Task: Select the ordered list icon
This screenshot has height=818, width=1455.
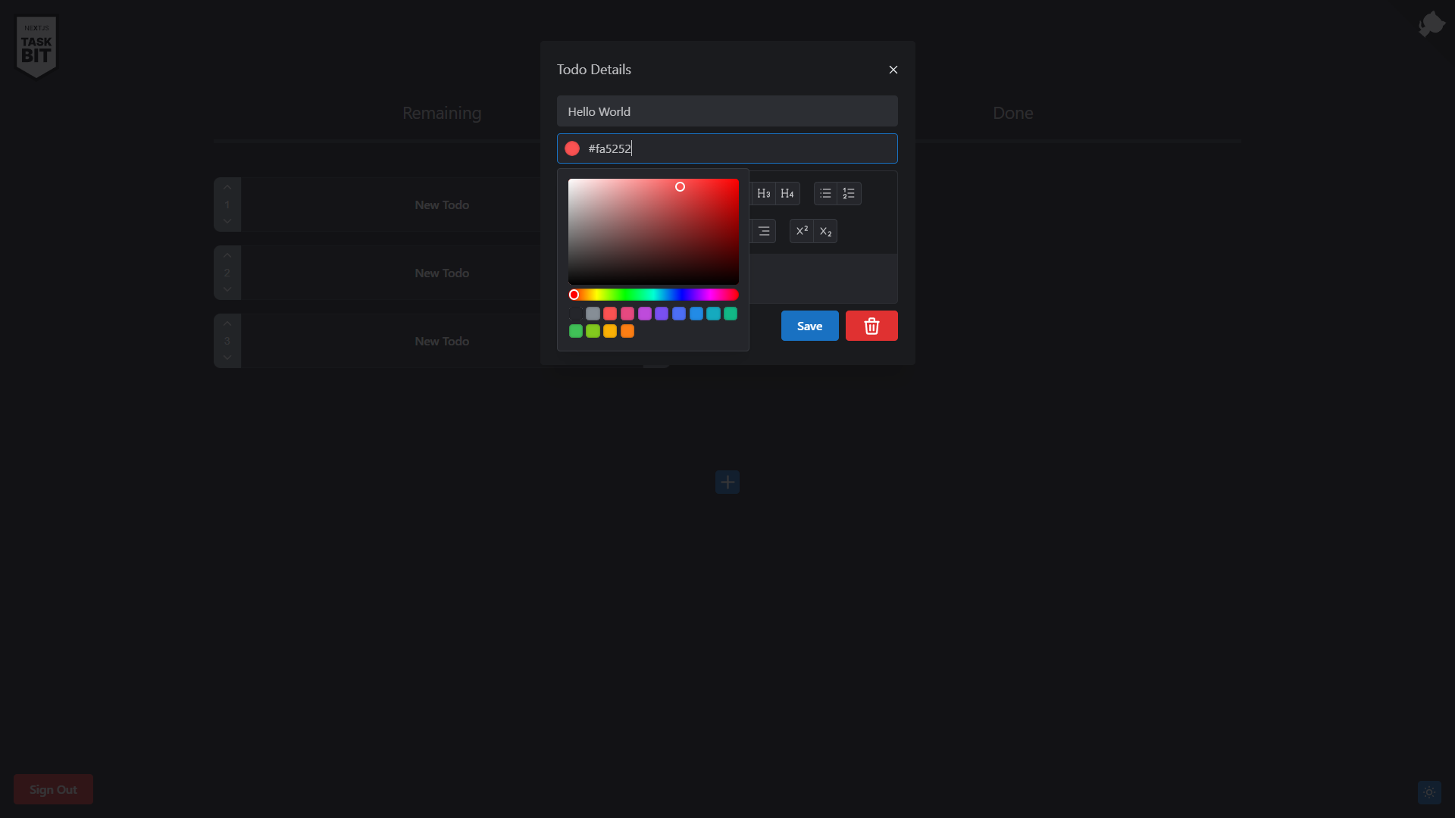Action: 849,193
